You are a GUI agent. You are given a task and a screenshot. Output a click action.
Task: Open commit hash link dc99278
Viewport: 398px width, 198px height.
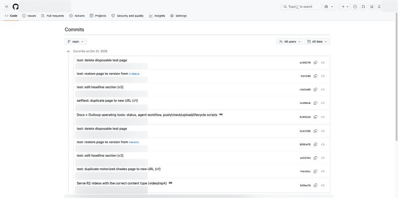coord(305,62)
